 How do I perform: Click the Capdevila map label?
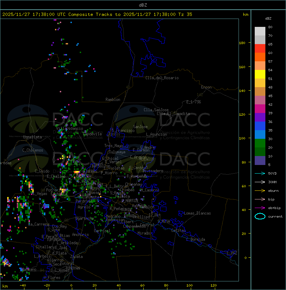pos(92,134)
